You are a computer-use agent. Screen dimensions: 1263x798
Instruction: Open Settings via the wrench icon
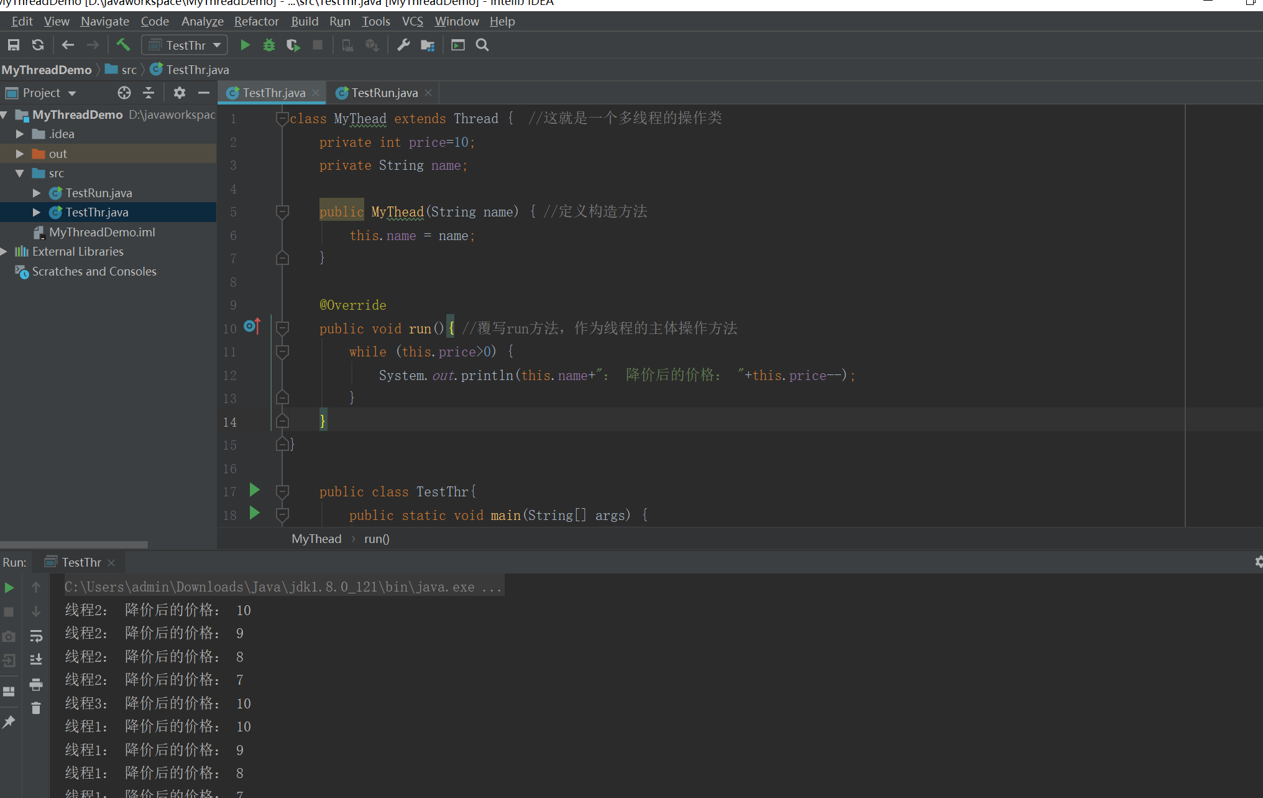pyautogui.click(x=403, y=45)
